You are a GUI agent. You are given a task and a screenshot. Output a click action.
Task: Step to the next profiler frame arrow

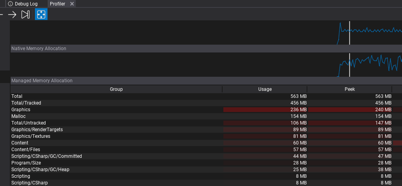[x=12, y=14]
